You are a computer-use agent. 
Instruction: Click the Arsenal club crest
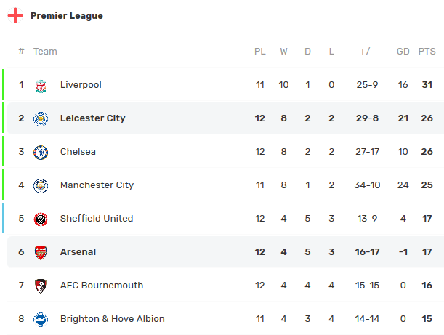click(x=41, y=252)
